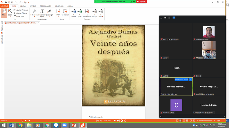Open Zoom tool dropdown arrow
The height and width of the screenshot is (128, 229).
coord(10,17)
